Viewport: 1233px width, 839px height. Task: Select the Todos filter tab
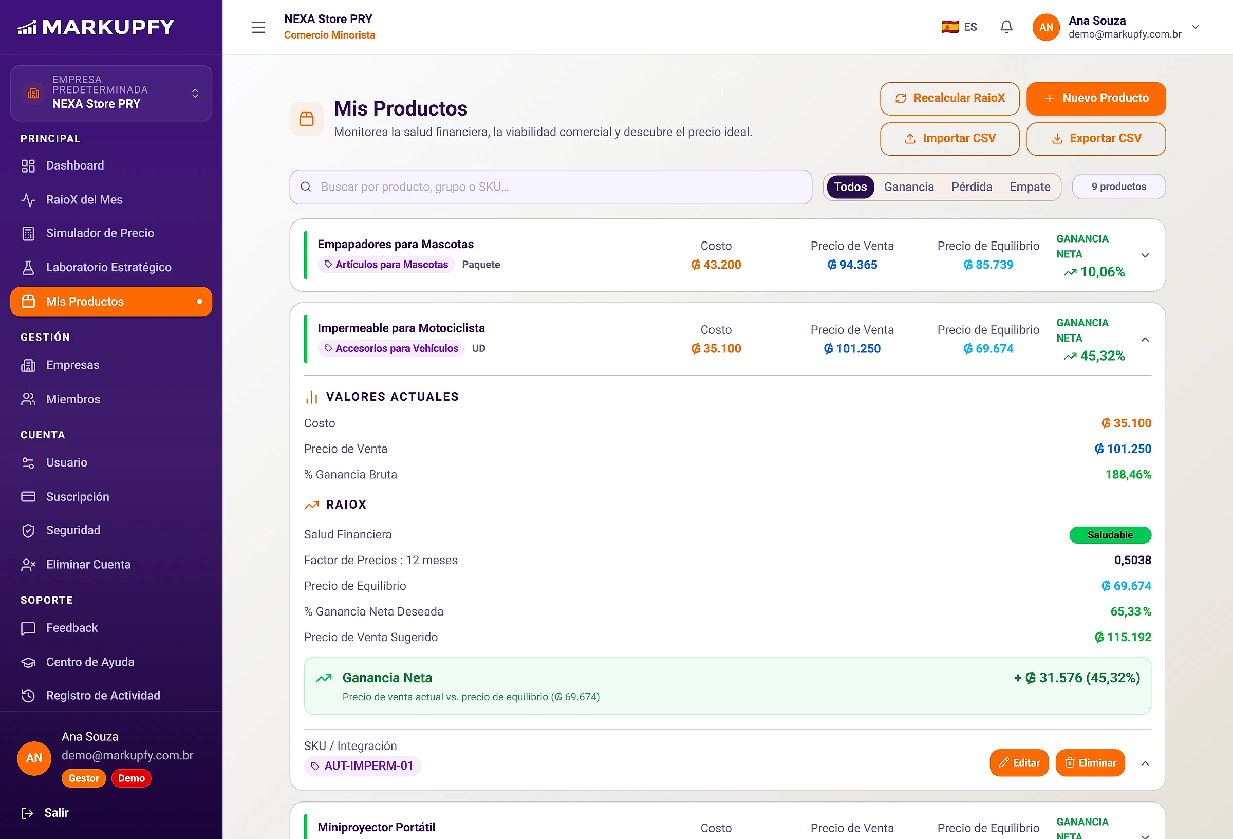point(850,187)
